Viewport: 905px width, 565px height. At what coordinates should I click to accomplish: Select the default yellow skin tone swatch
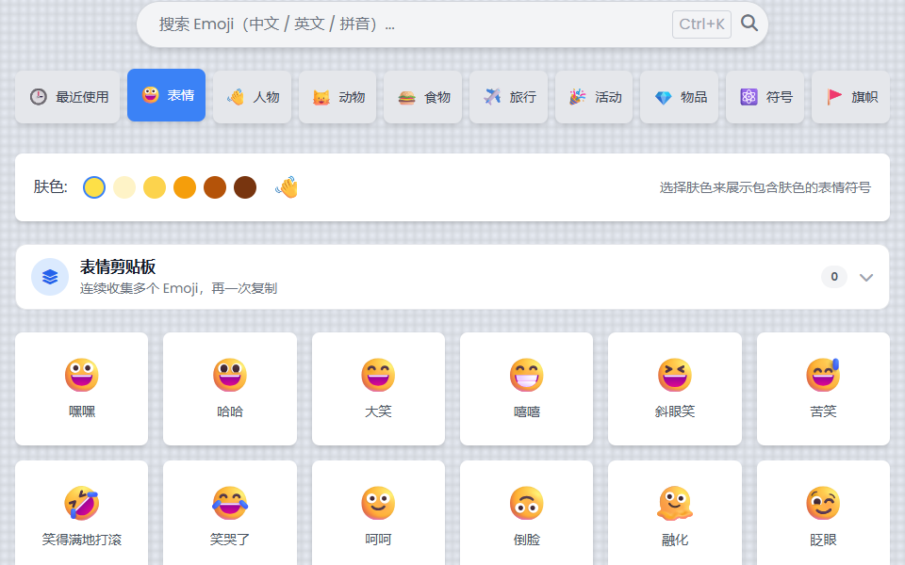point(94,187)
